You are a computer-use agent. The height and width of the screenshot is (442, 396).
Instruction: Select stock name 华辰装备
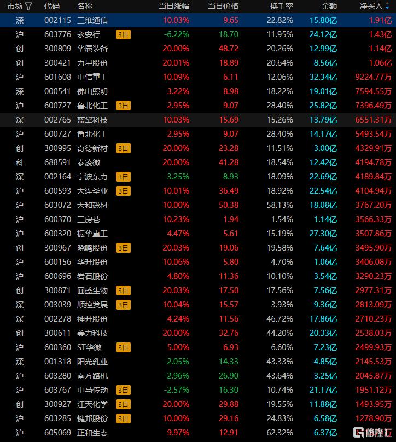(x=92, y=49)
